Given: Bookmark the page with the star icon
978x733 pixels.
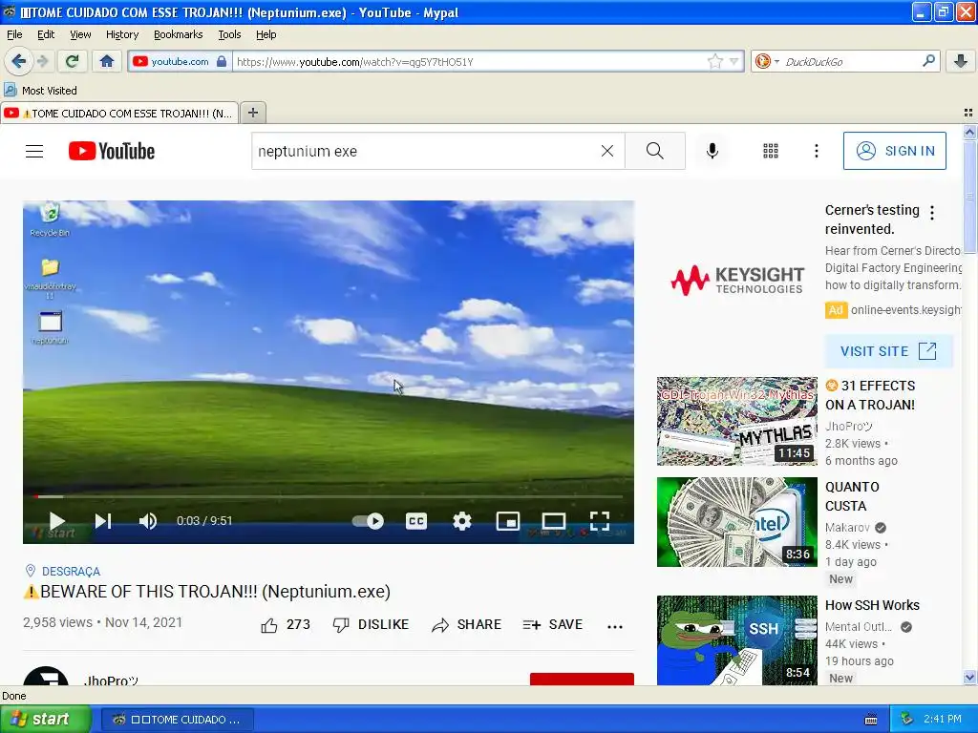Looking at the screenshot, I should pyautogui.click(x=714, y=61).
